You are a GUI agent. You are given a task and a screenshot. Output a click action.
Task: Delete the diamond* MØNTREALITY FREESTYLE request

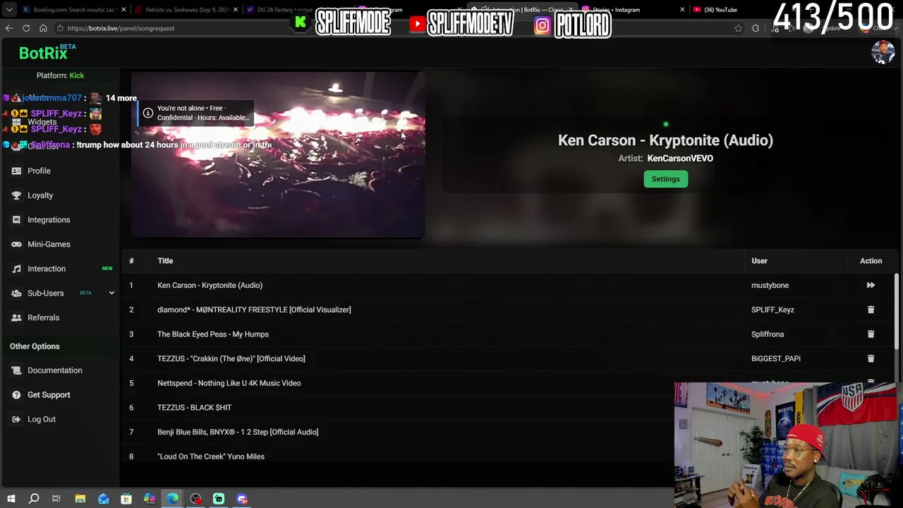point(871,310)
